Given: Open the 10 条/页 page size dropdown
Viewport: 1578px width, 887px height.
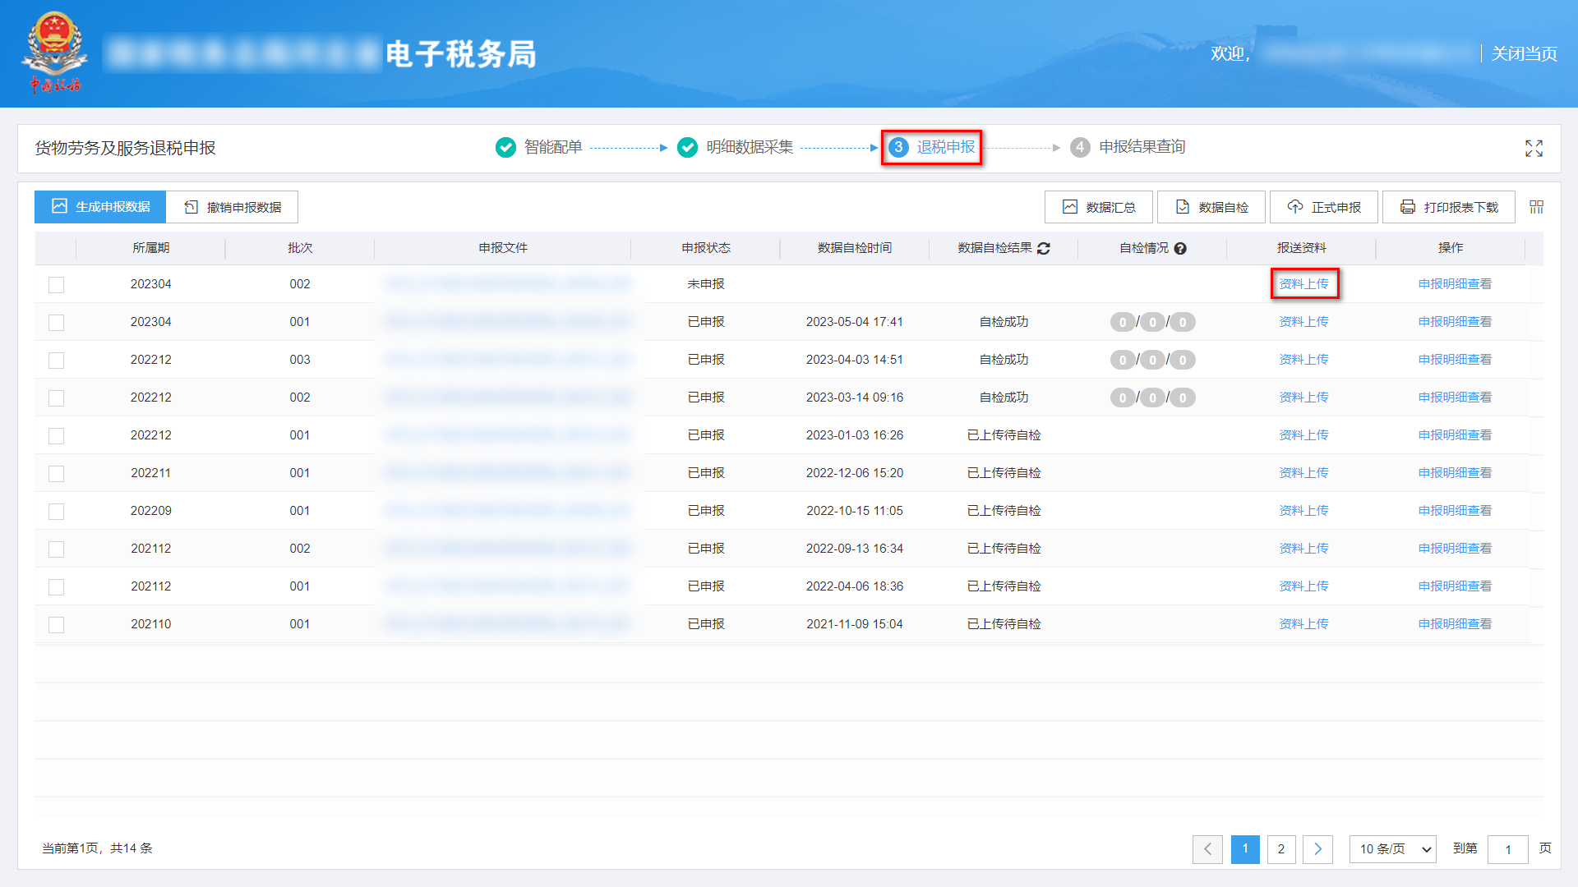Looking at the screenshot, I should pyautogui.click(x=1392, y=849).
